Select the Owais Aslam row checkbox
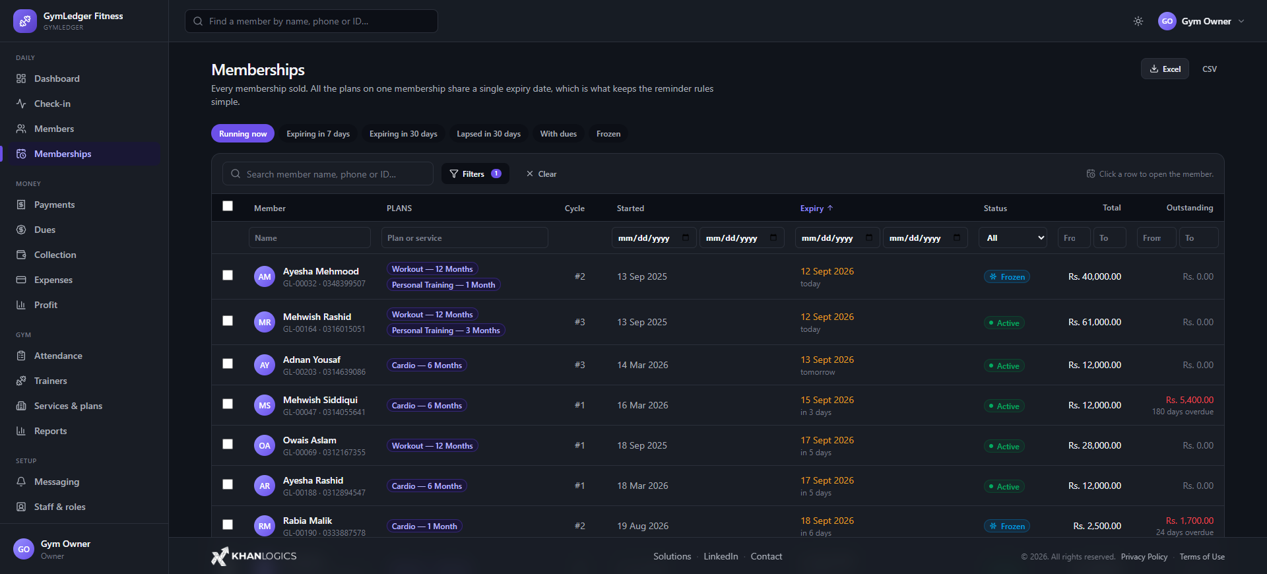 pos(228,444)
